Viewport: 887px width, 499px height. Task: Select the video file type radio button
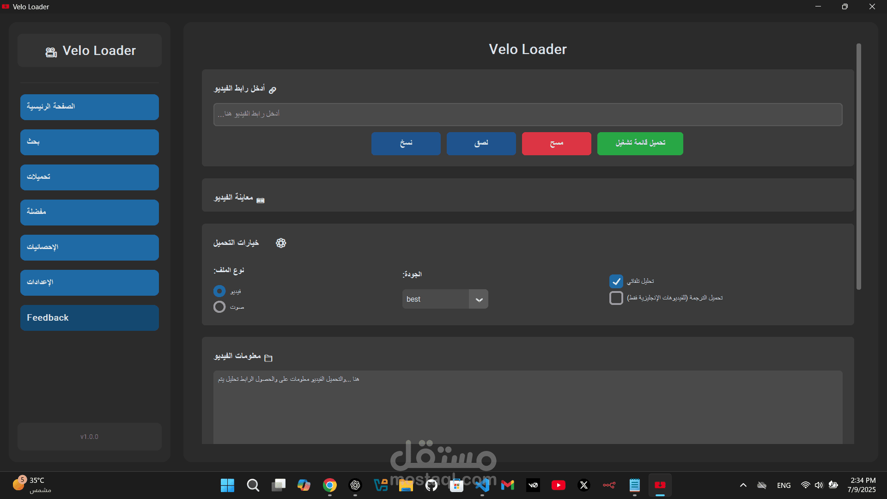[219, 291]
